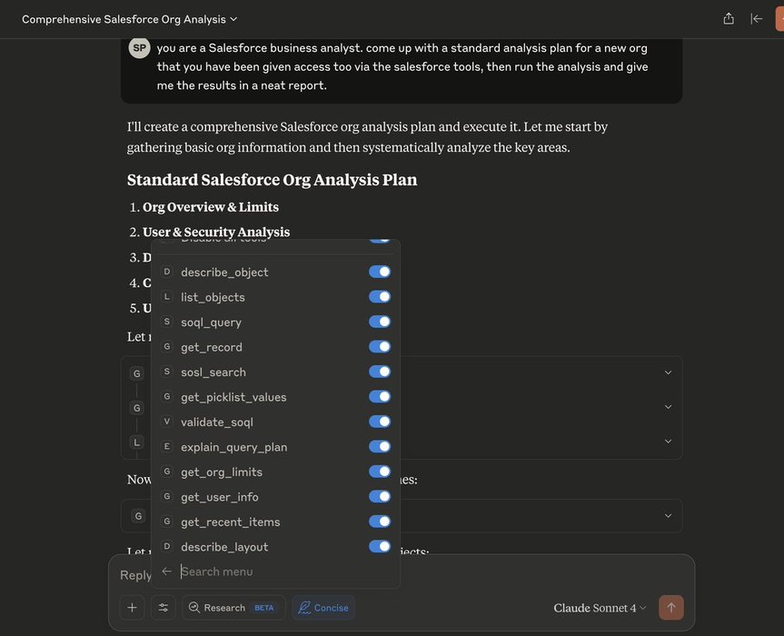Open the Claude Sonnet 4 model selector
The height and width of the screenshot is (636, 784).
[x=600, y=608]
